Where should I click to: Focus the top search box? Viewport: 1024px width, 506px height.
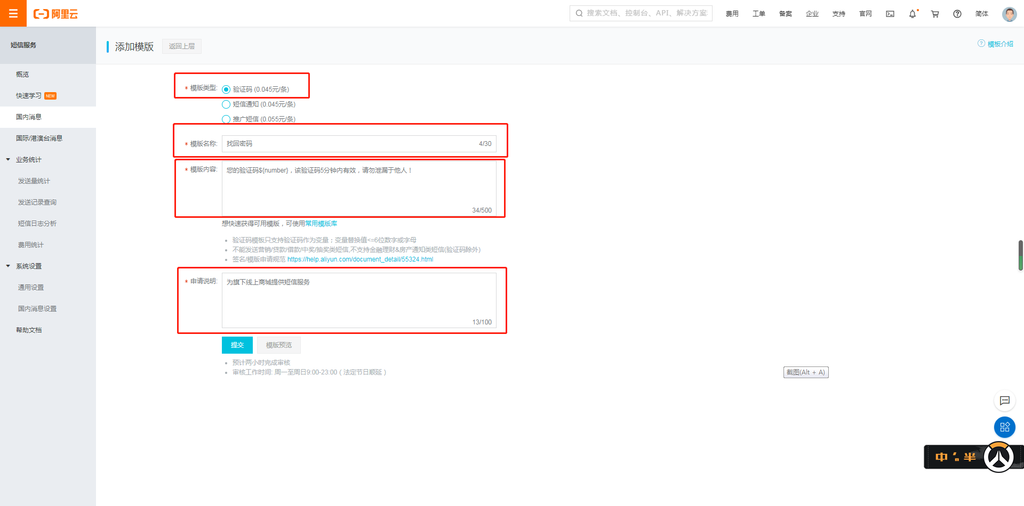[641, 13]
